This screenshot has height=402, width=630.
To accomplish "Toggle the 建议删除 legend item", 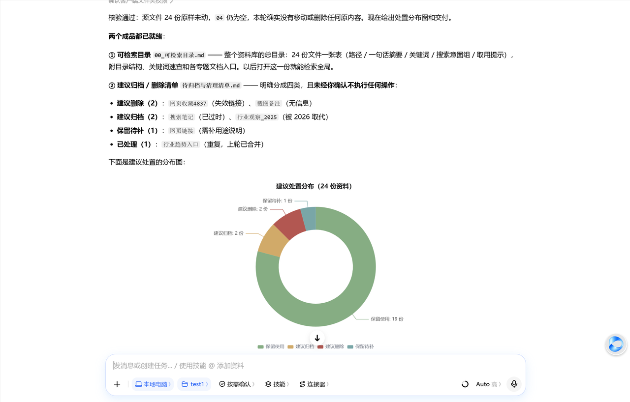I will (331, 346).
